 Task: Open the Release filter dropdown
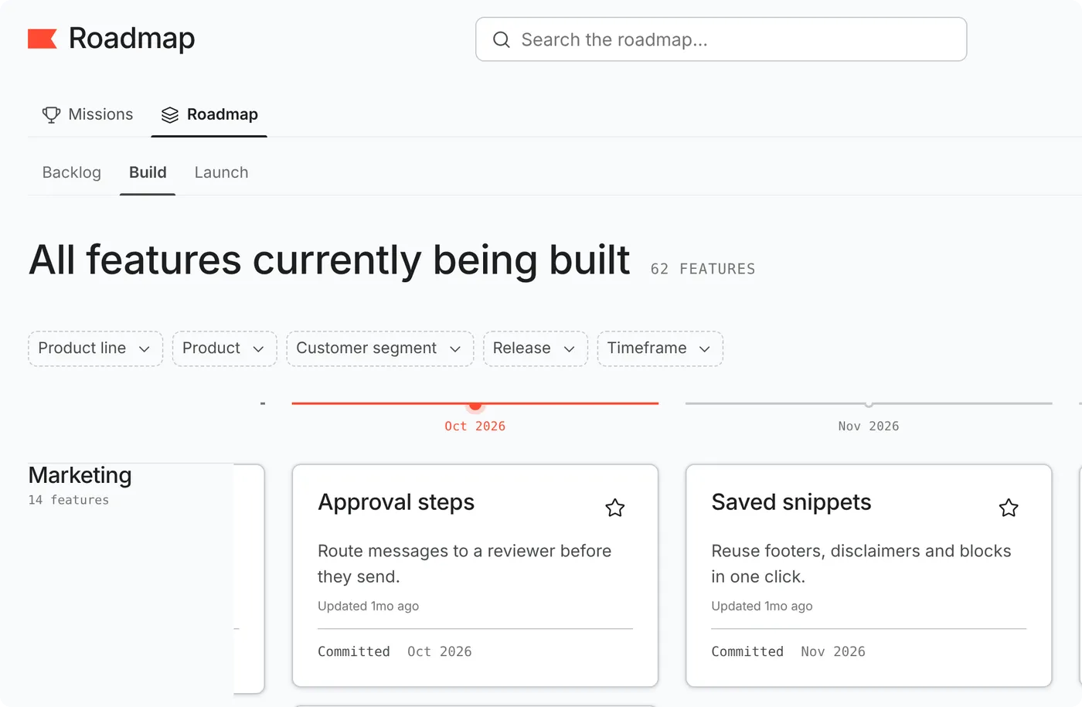click(536, 348)
